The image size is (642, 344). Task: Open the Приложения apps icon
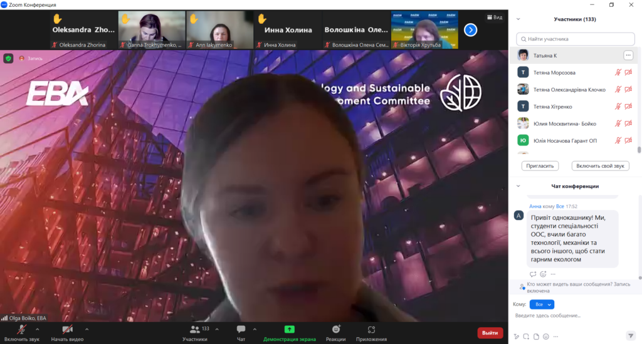pos(371,329)
